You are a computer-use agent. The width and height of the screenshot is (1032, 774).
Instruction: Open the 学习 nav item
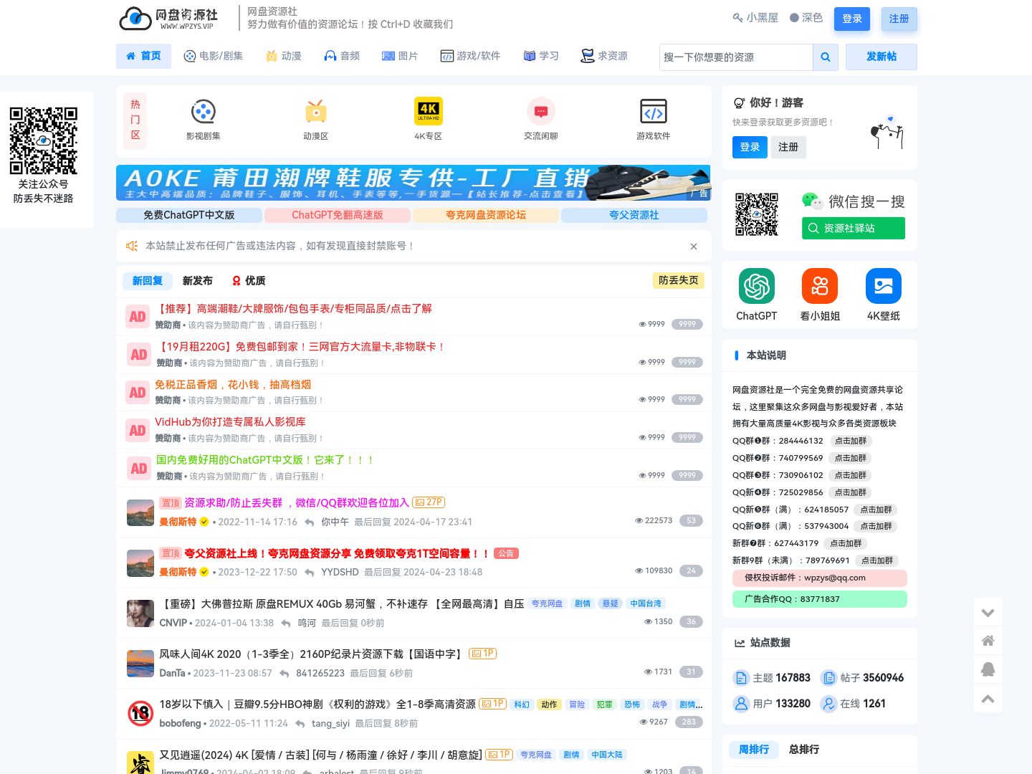(x=541, y=56)
